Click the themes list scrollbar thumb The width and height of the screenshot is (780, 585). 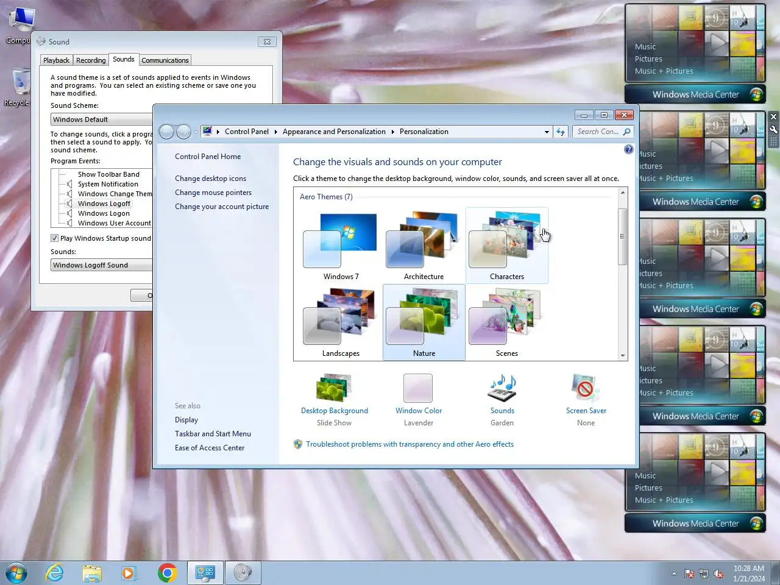(x=622, y=236)
